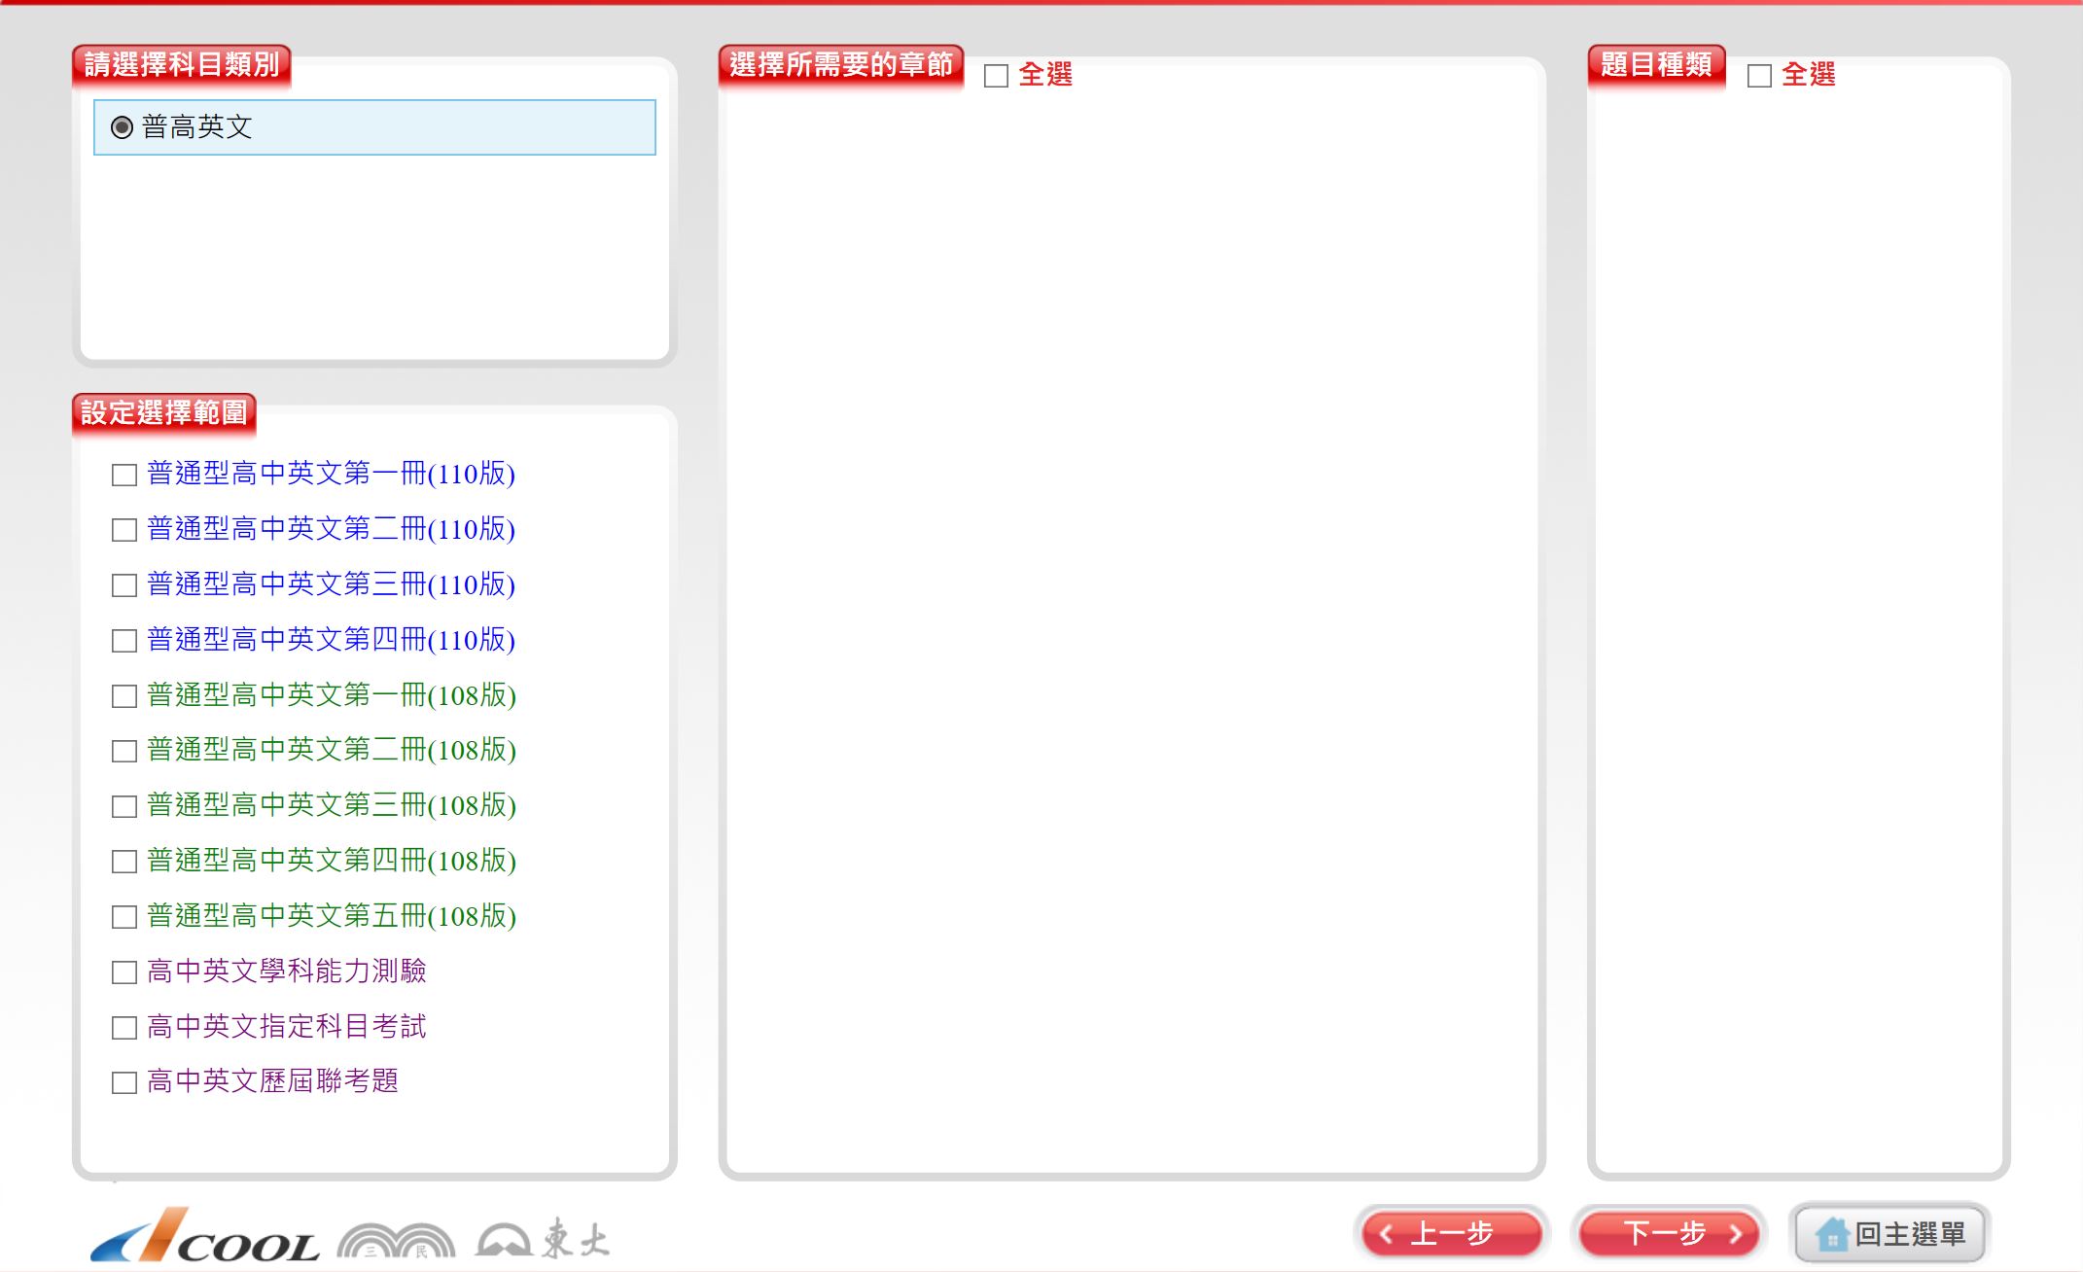This screenshot has width=2083, height=1272.
Task: Click the house icon on 回主選單
Action: [x=1831, y=1235]
